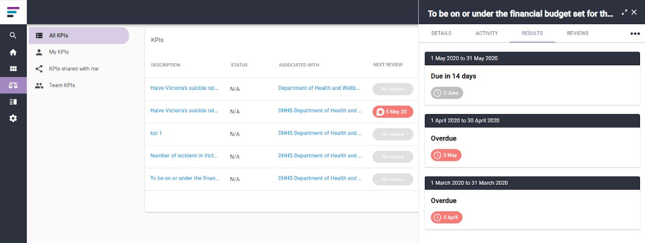Click N/A status in kpi 1 row
645x243 pixels.
(235, 134)
